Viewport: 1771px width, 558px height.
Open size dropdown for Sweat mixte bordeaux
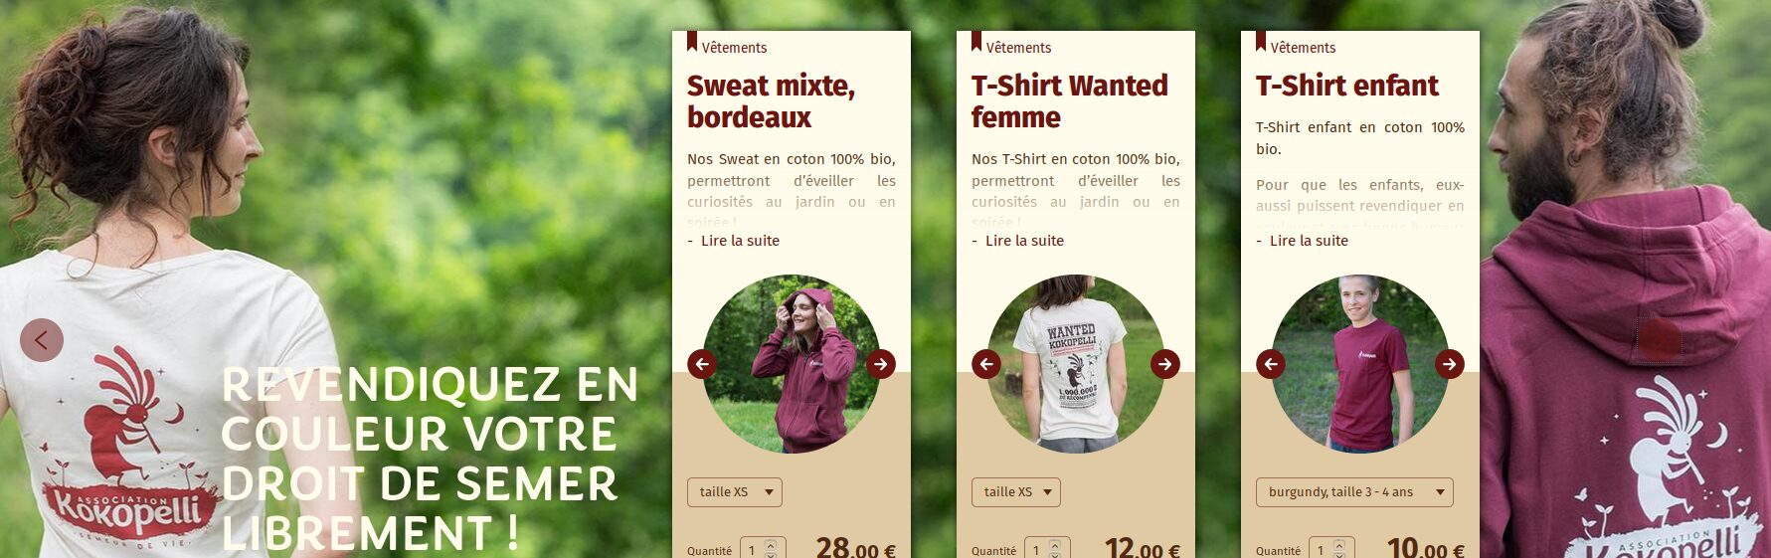[735, 492]
